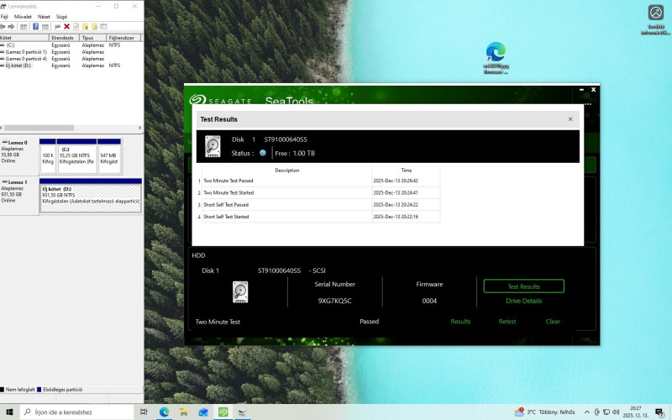Expand the hidden system tray icons chevron
Image resolution: width=672 pixels, height=420 pixels.
point(587,412)
